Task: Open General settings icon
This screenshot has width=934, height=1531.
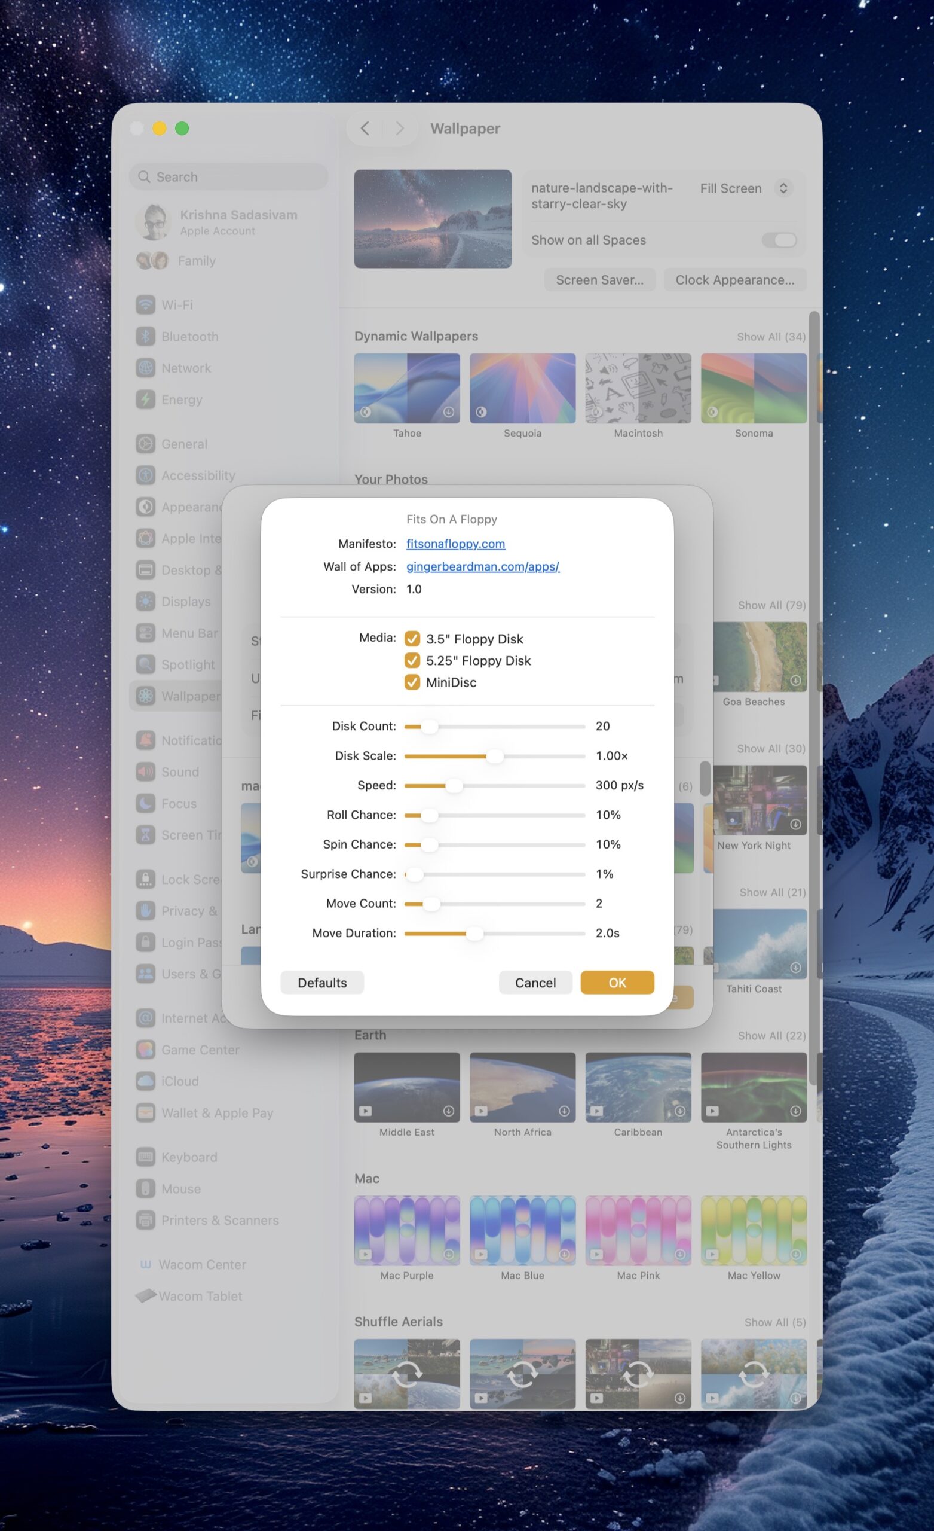Action: click(145, 444)
